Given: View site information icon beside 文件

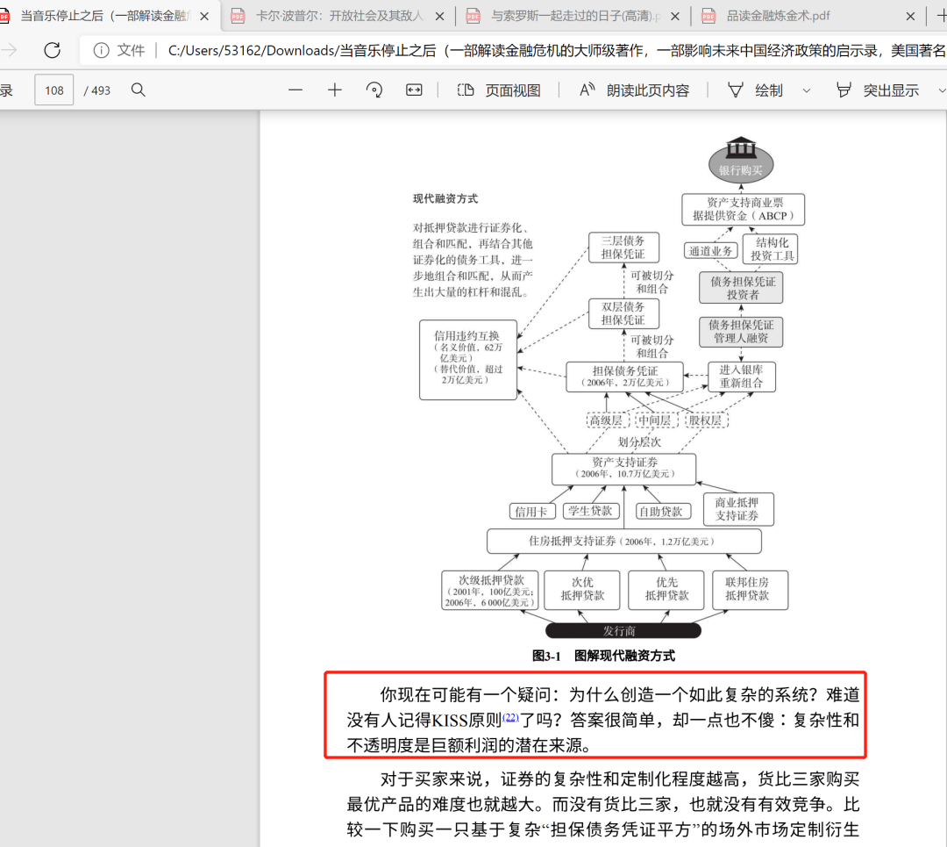Looking at the screenshot, I should [x=102, y=50].
